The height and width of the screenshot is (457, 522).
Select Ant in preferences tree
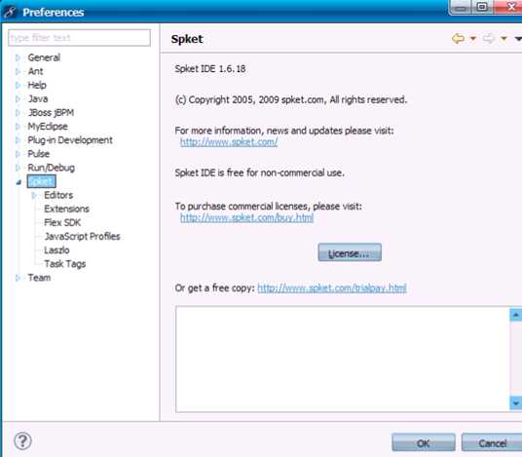[x=36, y=71]
